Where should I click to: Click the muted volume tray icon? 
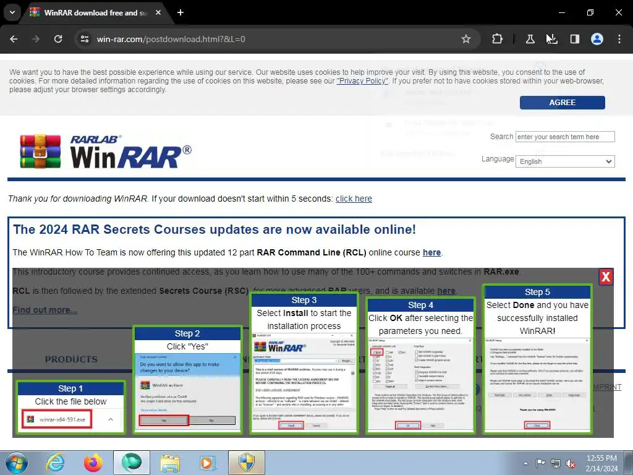(571, 463)
